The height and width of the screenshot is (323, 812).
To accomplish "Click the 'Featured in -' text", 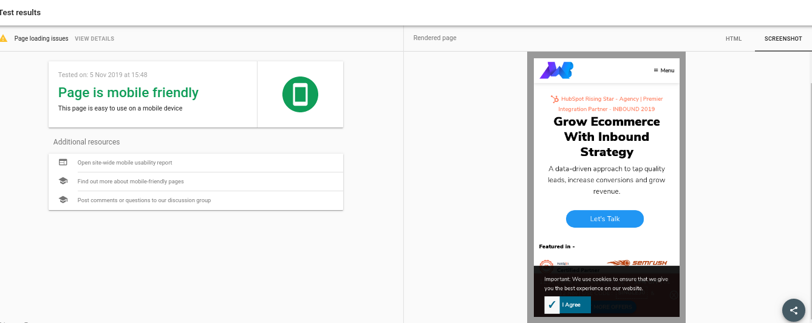I will 557,246.
